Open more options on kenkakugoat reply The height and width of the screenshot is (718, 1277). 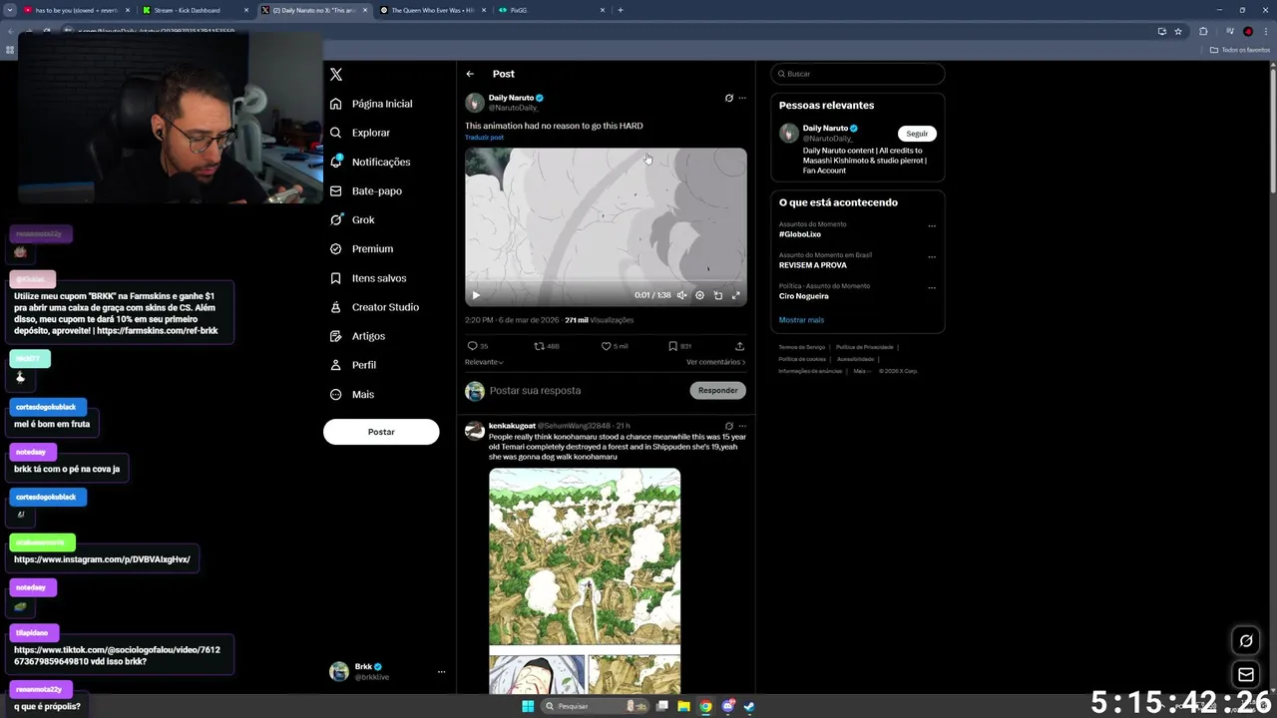(742, 426)
